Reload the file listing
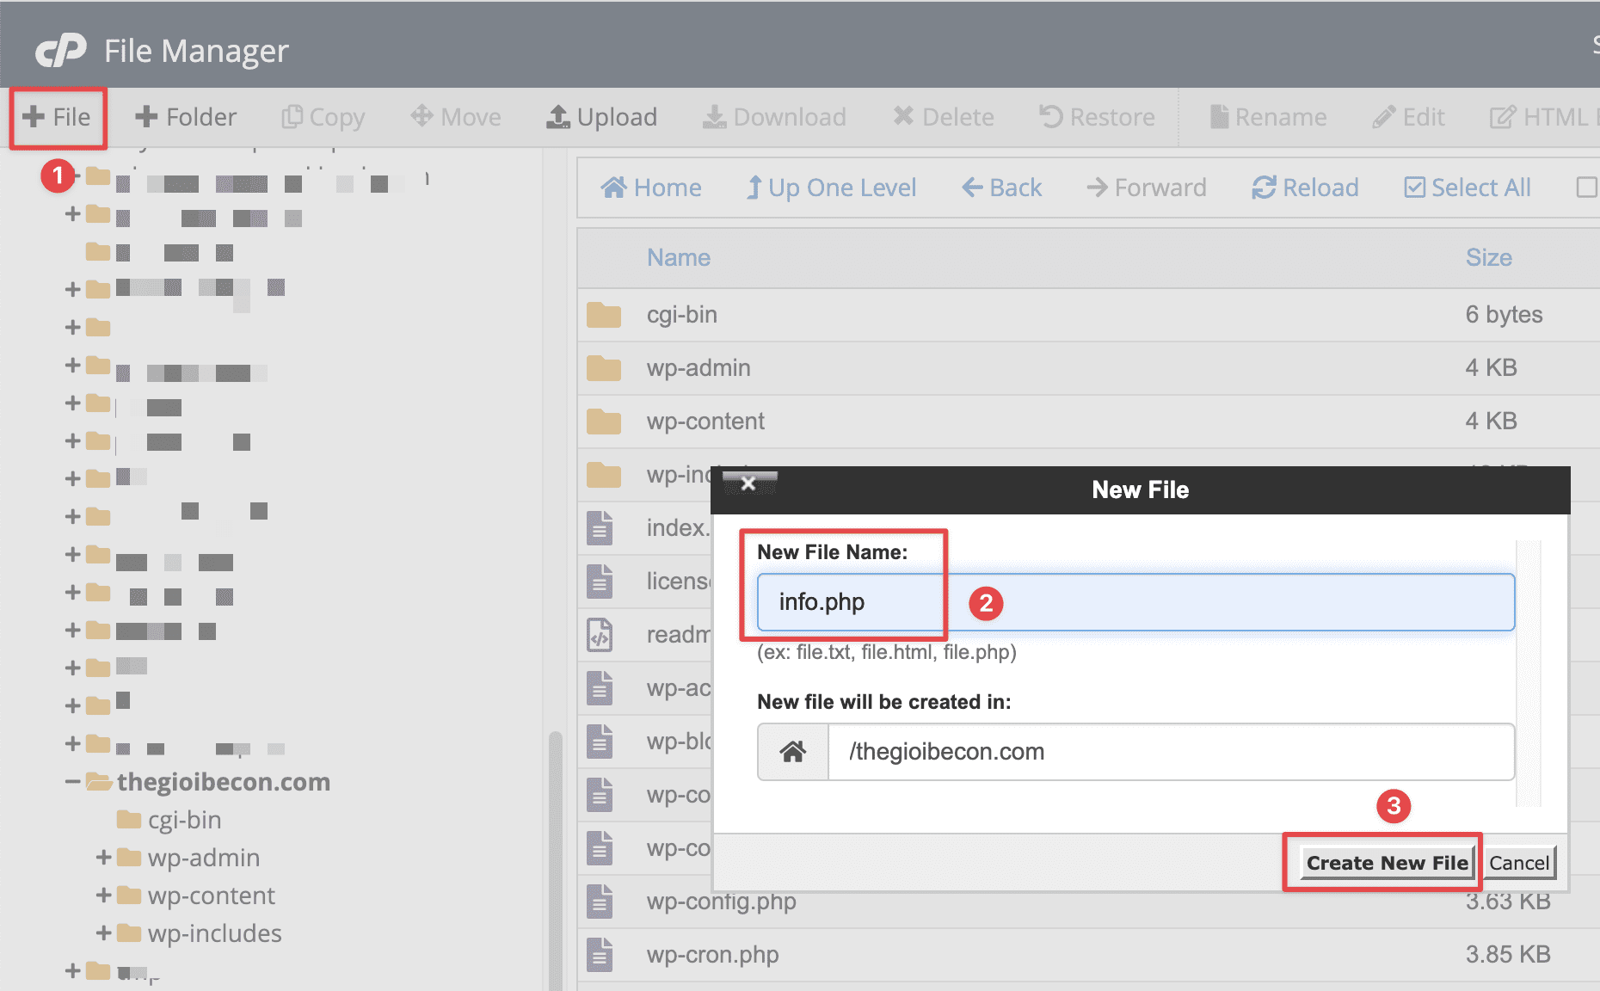 [1304, 188]
